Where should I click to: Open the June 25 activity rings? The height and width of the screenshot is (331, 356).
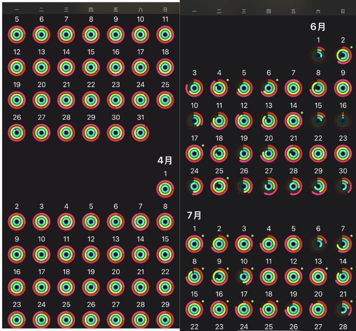[219, 186]
